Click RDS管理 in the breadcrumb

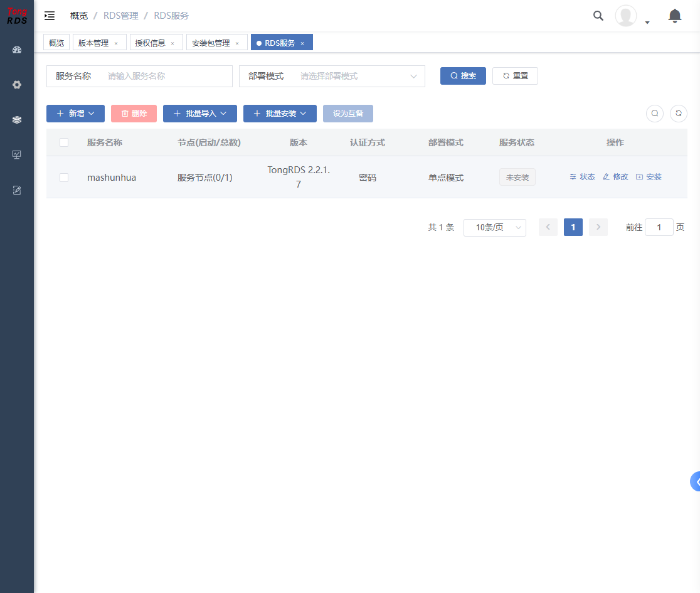[x=121, y=16]
